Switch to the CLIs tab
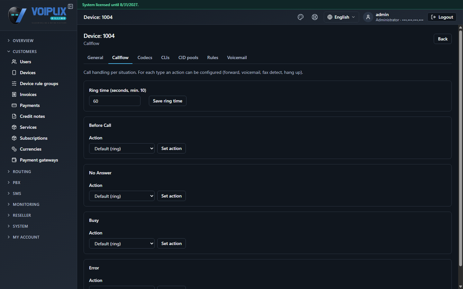This screenshot has width=463, height=289. click(165, 57)
